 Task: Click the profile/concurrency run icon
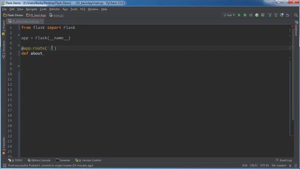(257, 15)
